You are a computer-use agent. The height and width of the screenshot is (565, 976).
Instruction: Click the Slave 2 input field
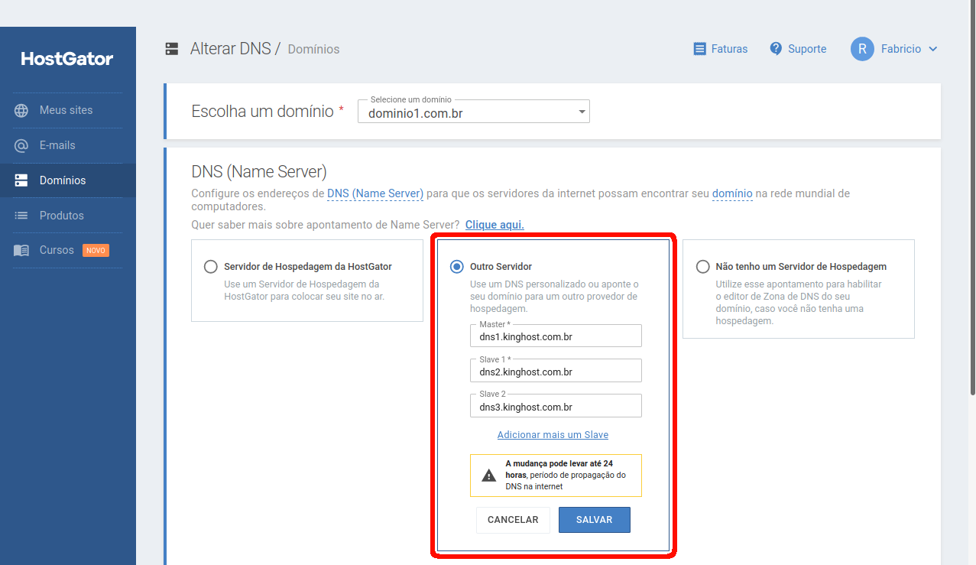[556, 406]
